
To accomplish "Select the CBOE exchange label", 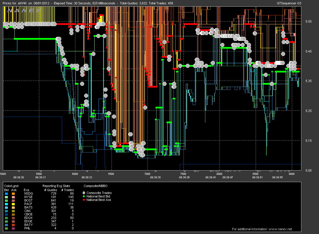I will [x=28, y=214].
